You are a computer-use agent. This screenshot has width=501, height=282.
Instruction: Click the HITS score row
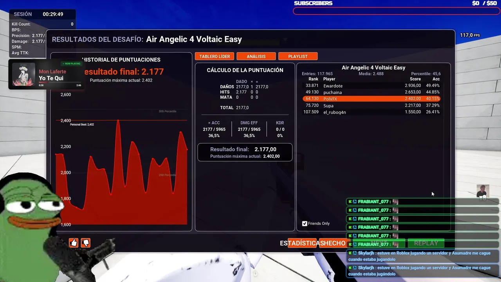239,92
